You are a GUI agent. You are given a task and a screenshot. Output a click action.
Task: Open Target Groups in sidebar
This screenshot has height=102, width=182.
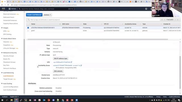8,79
